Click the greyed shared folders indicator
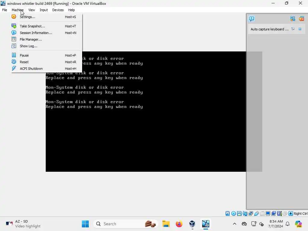Image resolution: width=308 pixels, height=231 pixels. 262,214
